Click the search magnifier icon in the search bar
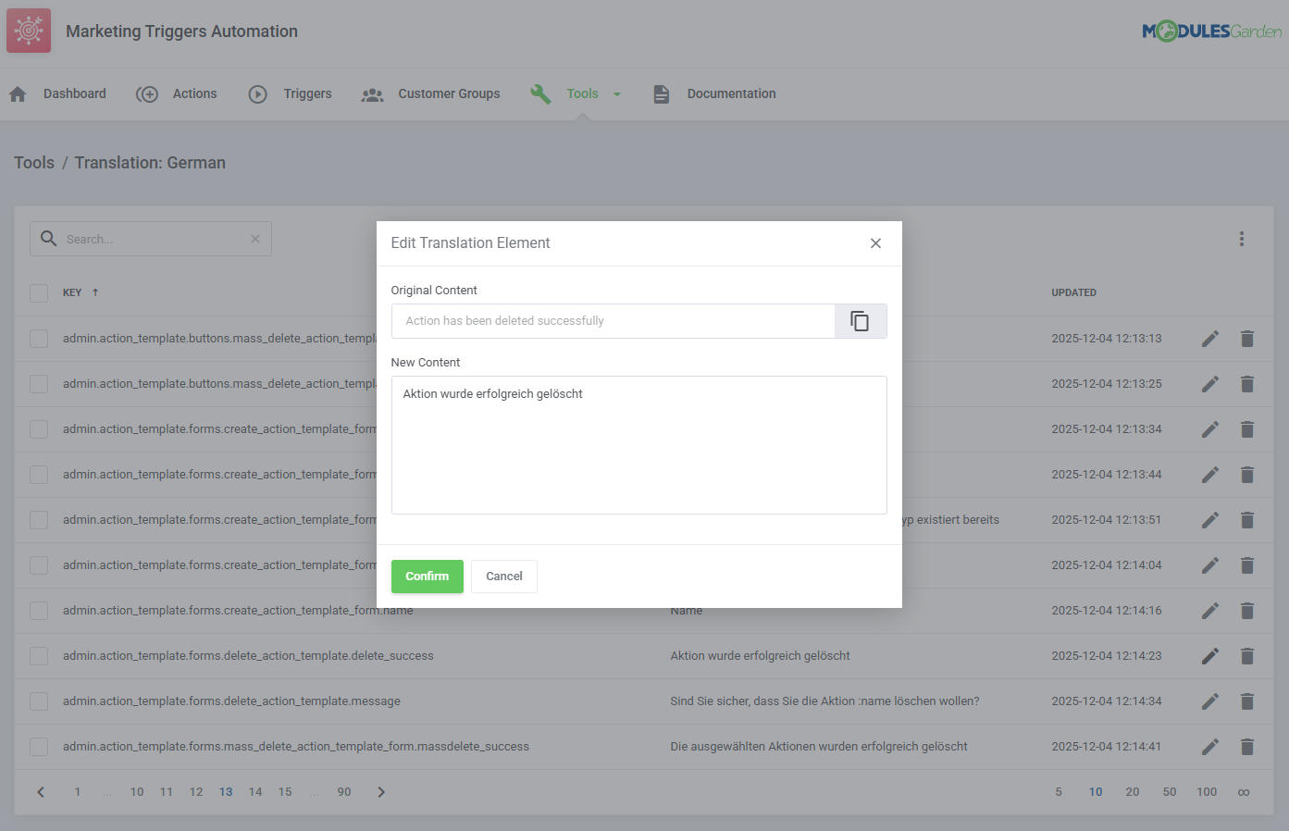1289x831 pixels. (x=48, y=239)
